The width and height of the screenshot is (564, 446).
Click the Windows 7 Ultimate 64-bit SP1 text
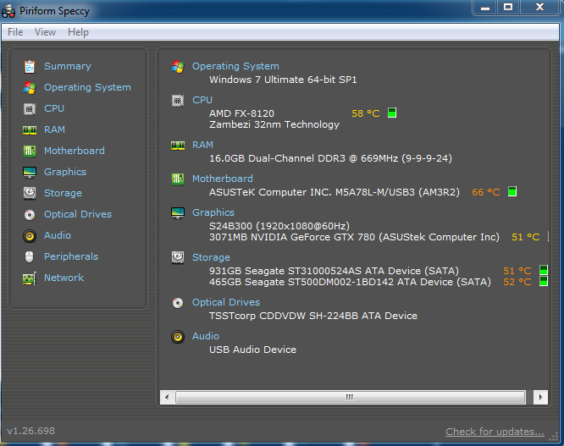tap(283, 80)
